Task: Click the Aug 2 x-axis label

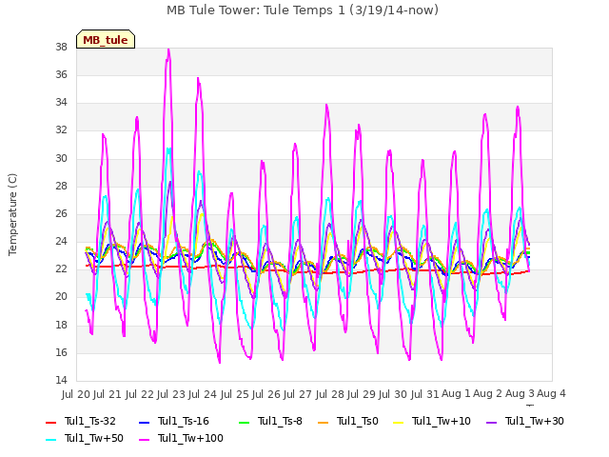Action: point(488,393)
